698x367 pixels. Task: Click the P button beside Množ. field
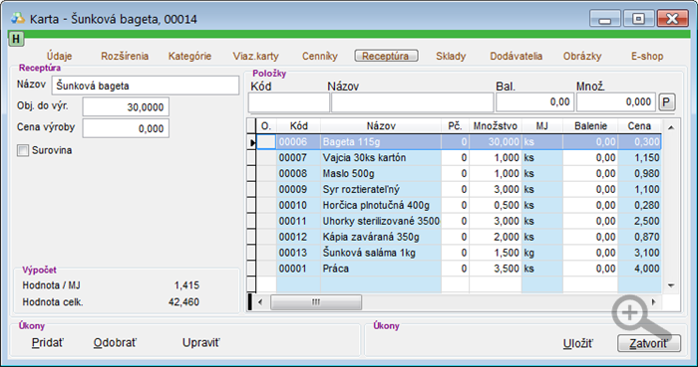pyautogui.click(x=666, y=102)
